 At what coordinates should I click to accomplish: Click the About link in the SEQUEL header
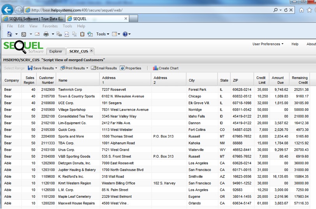[311, 44]
